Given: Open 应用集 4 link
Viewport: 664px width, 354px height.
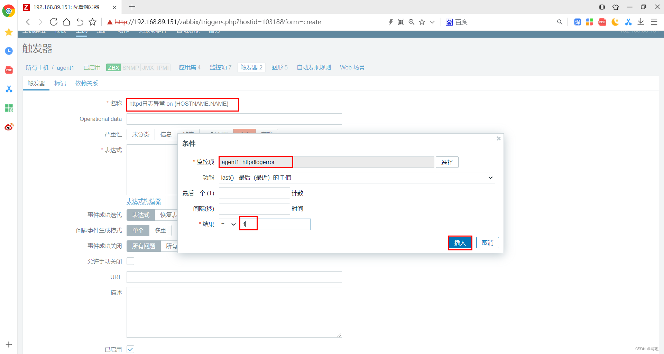Looking at the screenshot, I should click(190, 67).
